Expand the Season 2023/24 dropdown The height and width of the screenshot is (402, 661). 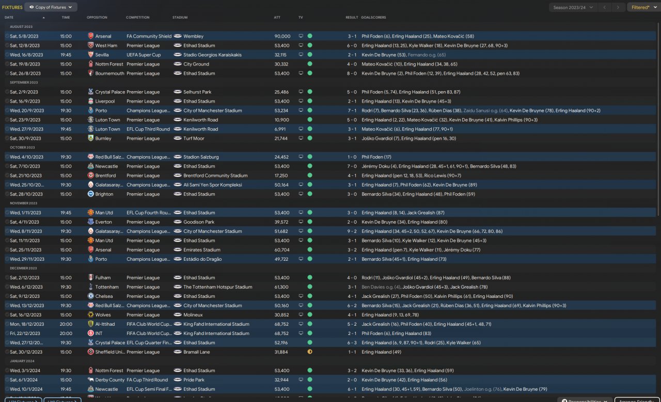pos(573,7)
